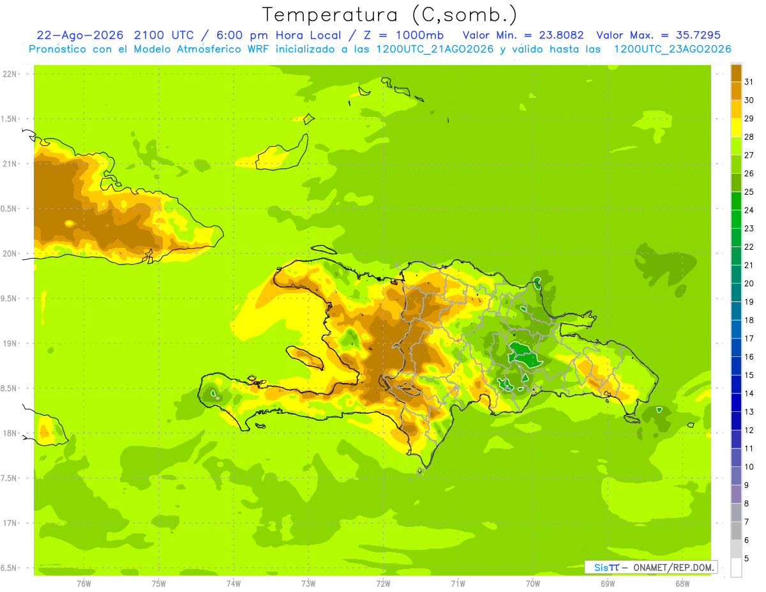
Task: Click the '72W' longitude label
Action: (383, 583)
